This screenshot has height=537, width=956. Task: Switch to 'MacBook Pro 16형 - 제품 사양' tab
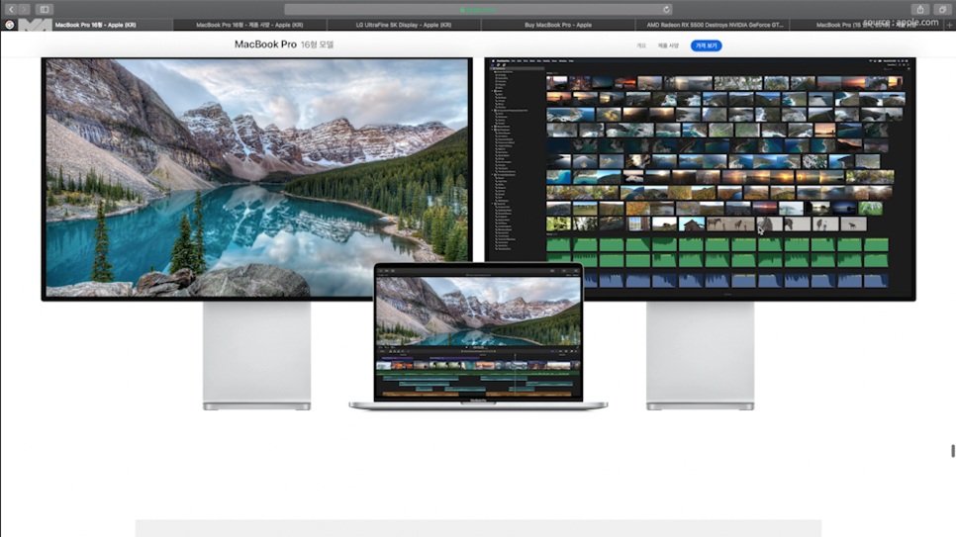tap(250, 25)
